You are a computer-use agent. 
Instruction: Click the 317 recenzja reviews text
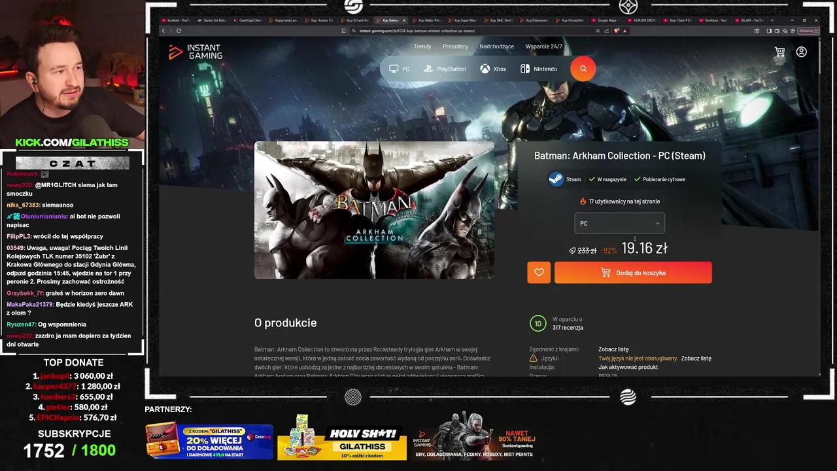[x=568, y=328]
